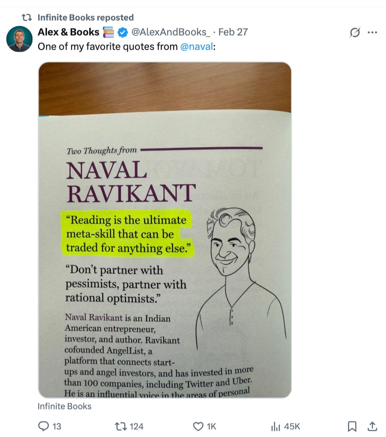Open the Grok slashed-circle icon
This screenshot has width=386, height=437.
click(x=355, y=32)
